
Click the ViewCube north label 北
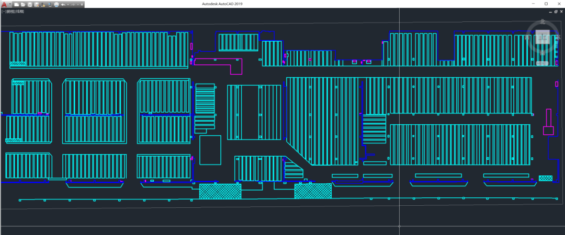coord(543,21)
